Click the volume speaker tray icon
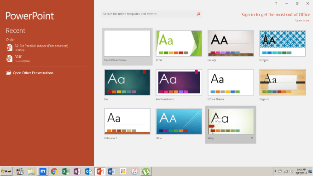This screenshot has width=313, height=176. pyautogui.click(x=291, y=171)
